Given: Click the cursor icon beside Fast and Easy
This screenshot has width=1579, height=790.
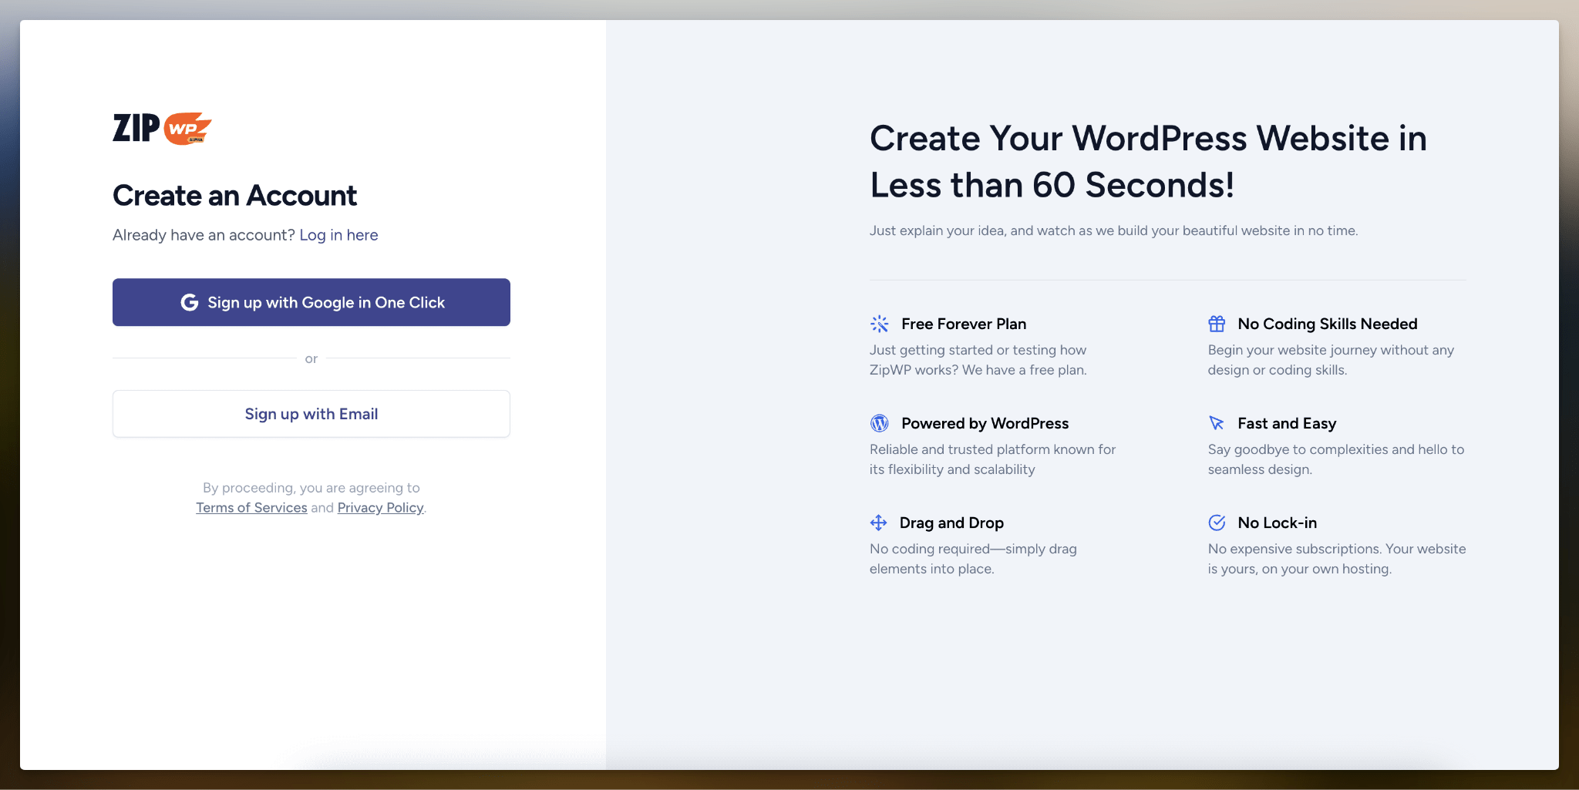Looking at the screenshot, I should click(1217, 423).
